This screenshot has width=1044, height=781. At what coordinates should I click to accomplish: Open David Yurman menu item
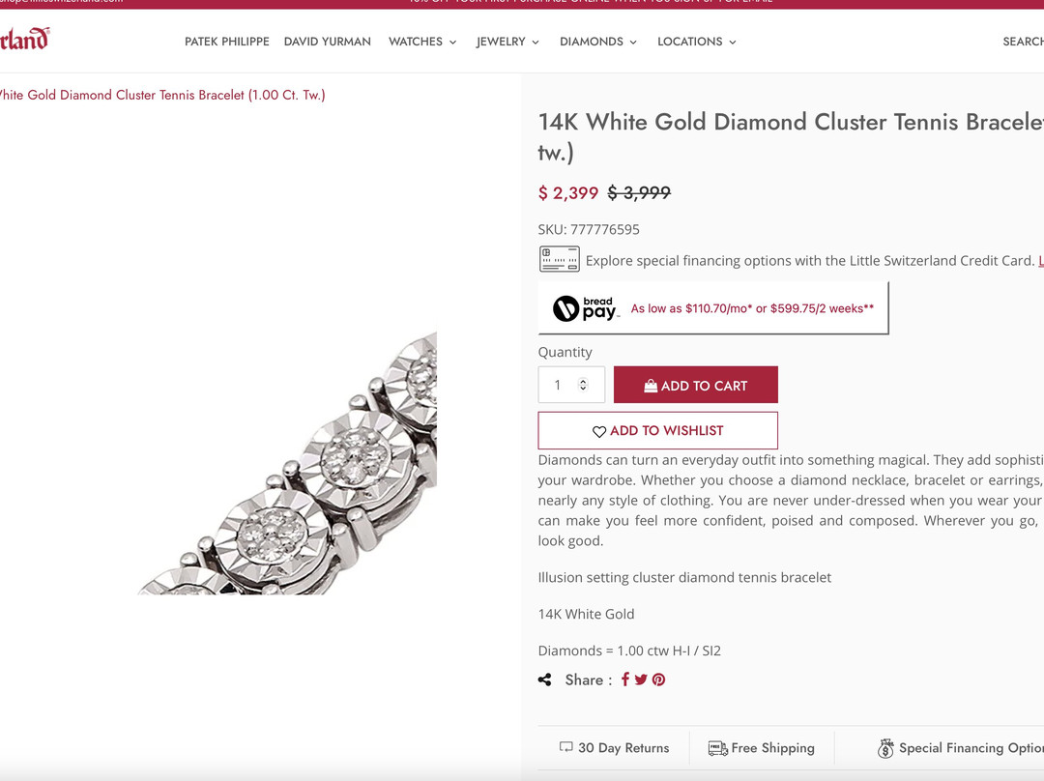[328, 42]
